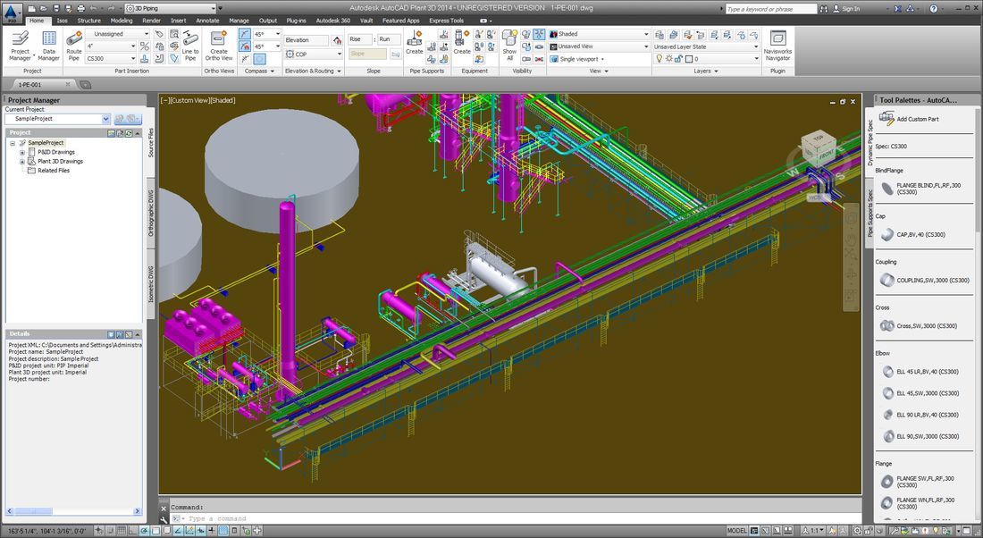Open the Unsaved Layer State dropdown

[707, 46]
